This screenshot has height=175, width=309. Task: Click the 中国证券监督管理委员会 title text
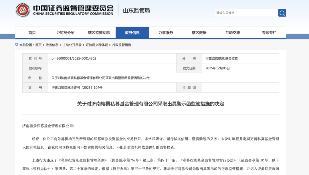[x=73, y=8]
